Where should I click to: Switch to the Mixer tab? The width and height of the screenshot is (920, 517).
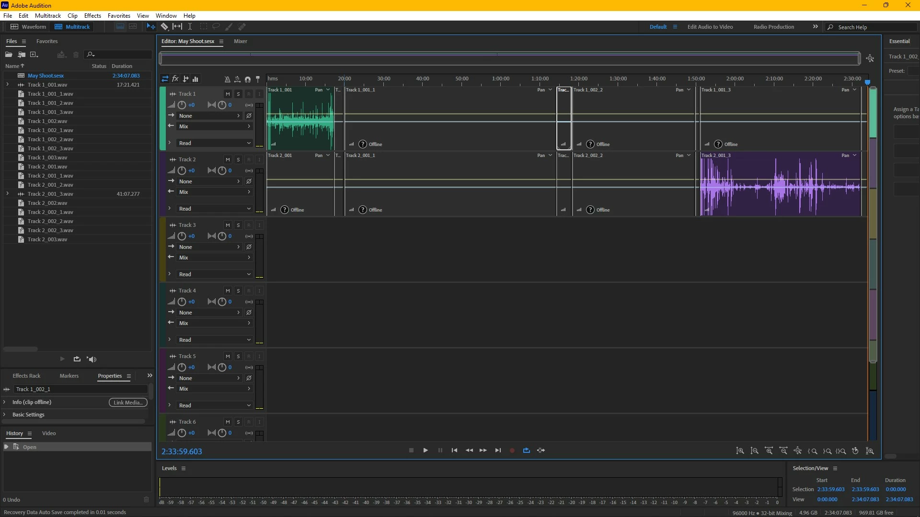point(240,41)
